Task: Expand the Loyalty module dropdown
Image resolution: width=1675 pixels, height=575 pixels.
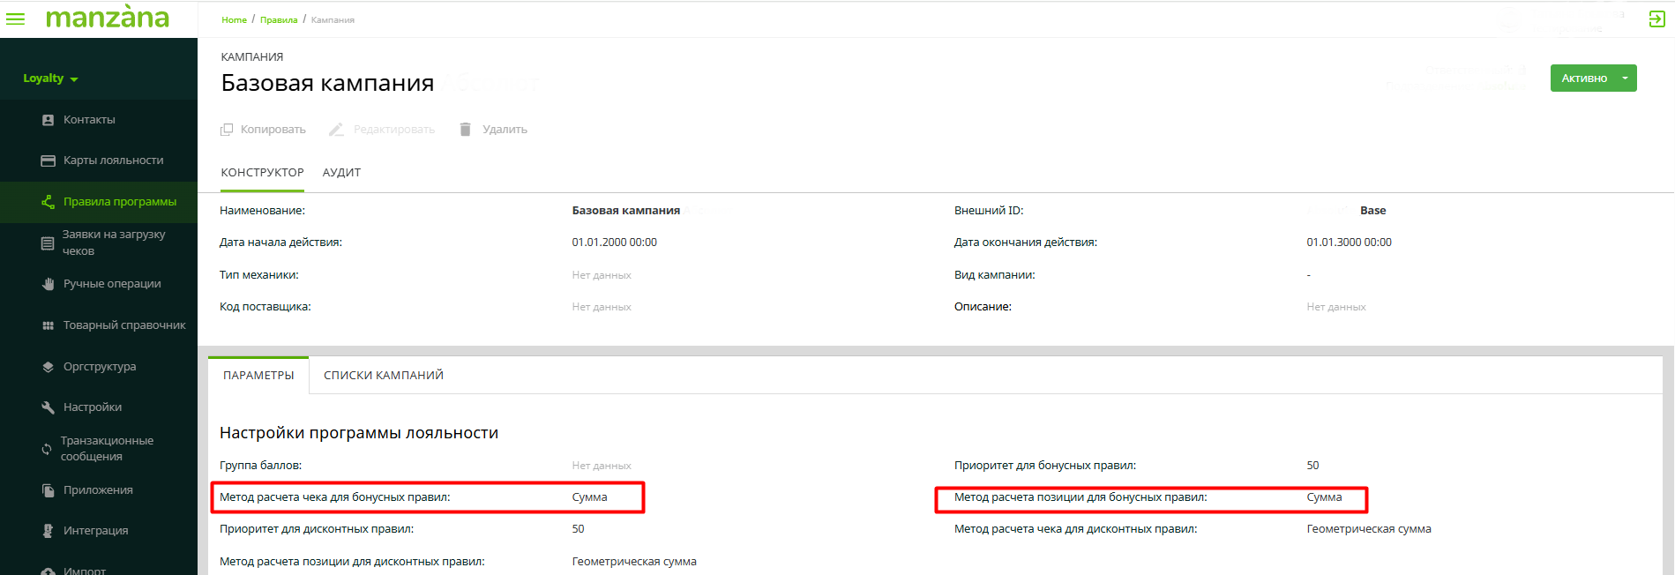Action: coord(50,78)
